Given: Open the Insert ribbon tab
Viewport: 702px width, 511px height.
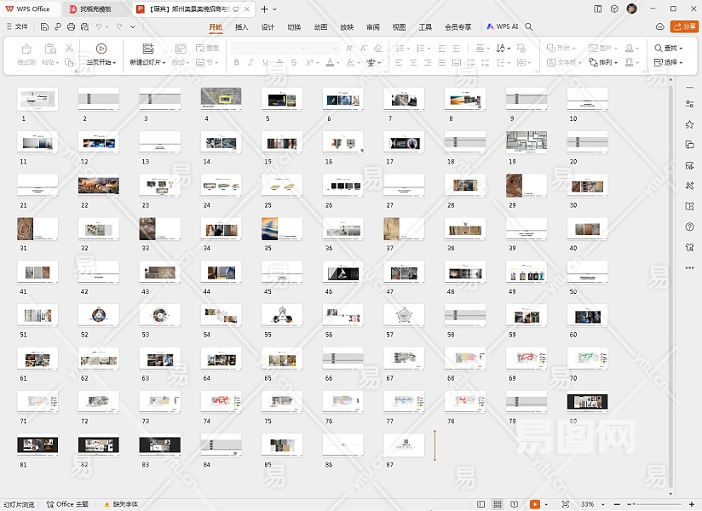Looking at the screenshot, I should click(x=242, y=27).
